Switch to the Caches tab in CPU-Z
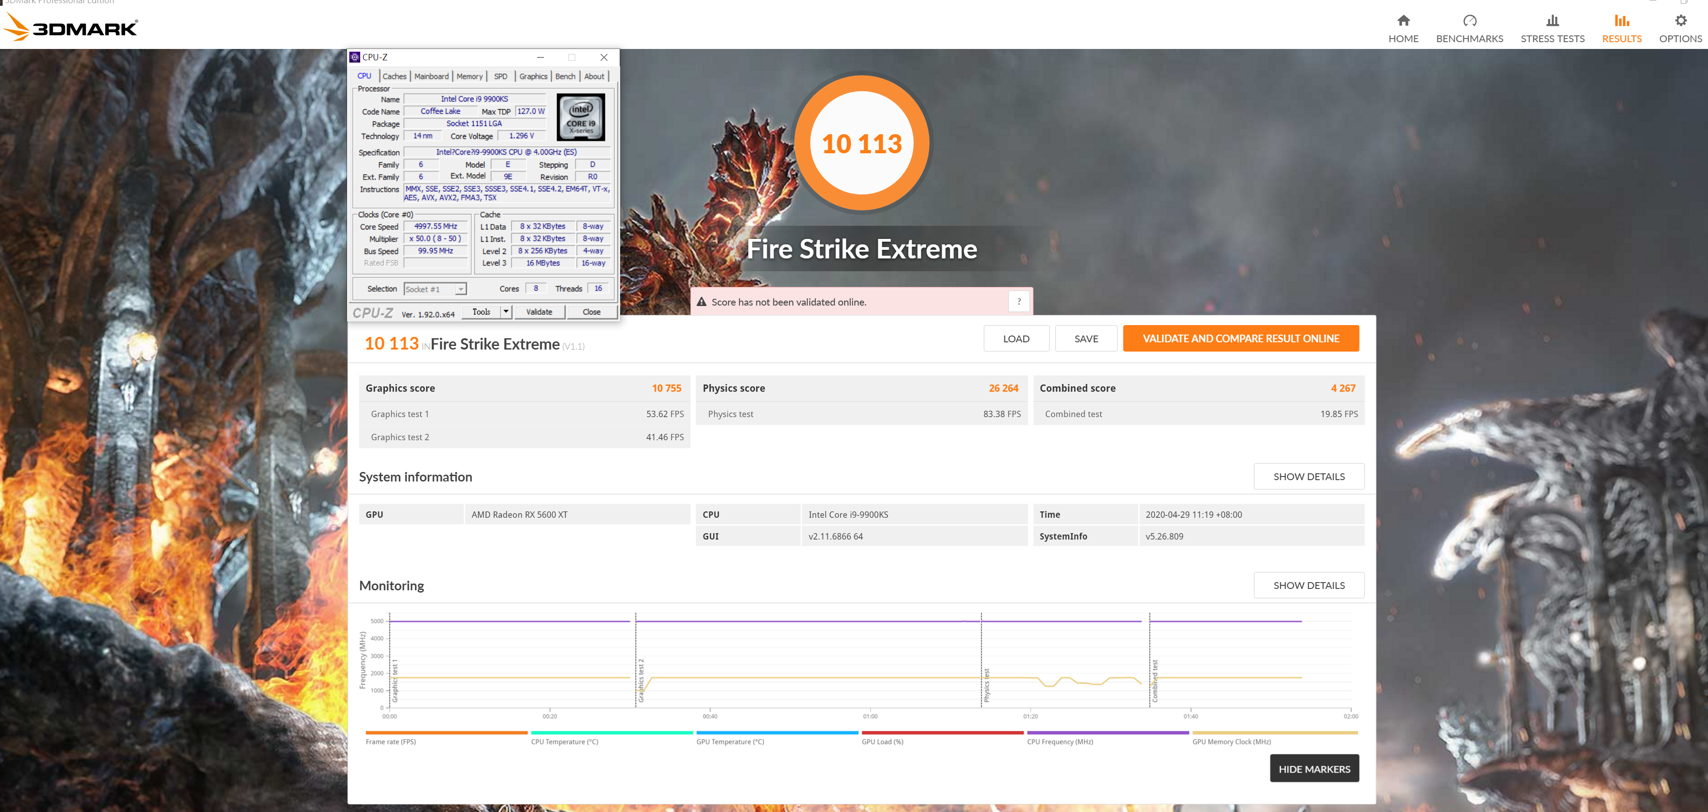The width and height of the screenshot is (1708, 812). point(395,76)
